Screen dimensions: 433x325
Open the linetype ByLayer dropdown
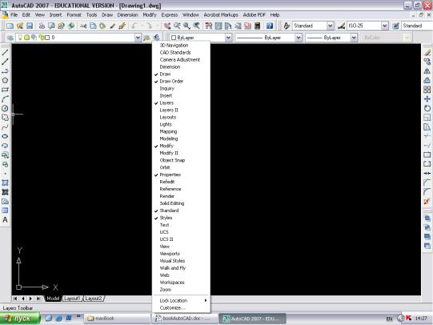299,38
